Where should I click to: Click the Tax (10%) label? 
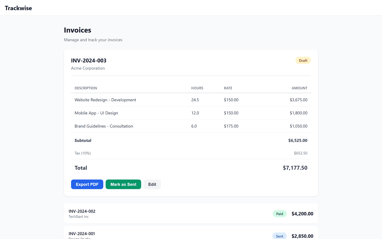[x=83, y=153]
